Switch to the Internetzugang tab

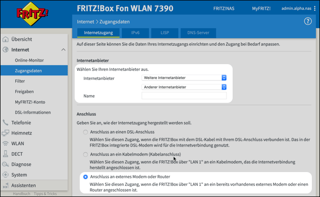[x=99, y=33]
